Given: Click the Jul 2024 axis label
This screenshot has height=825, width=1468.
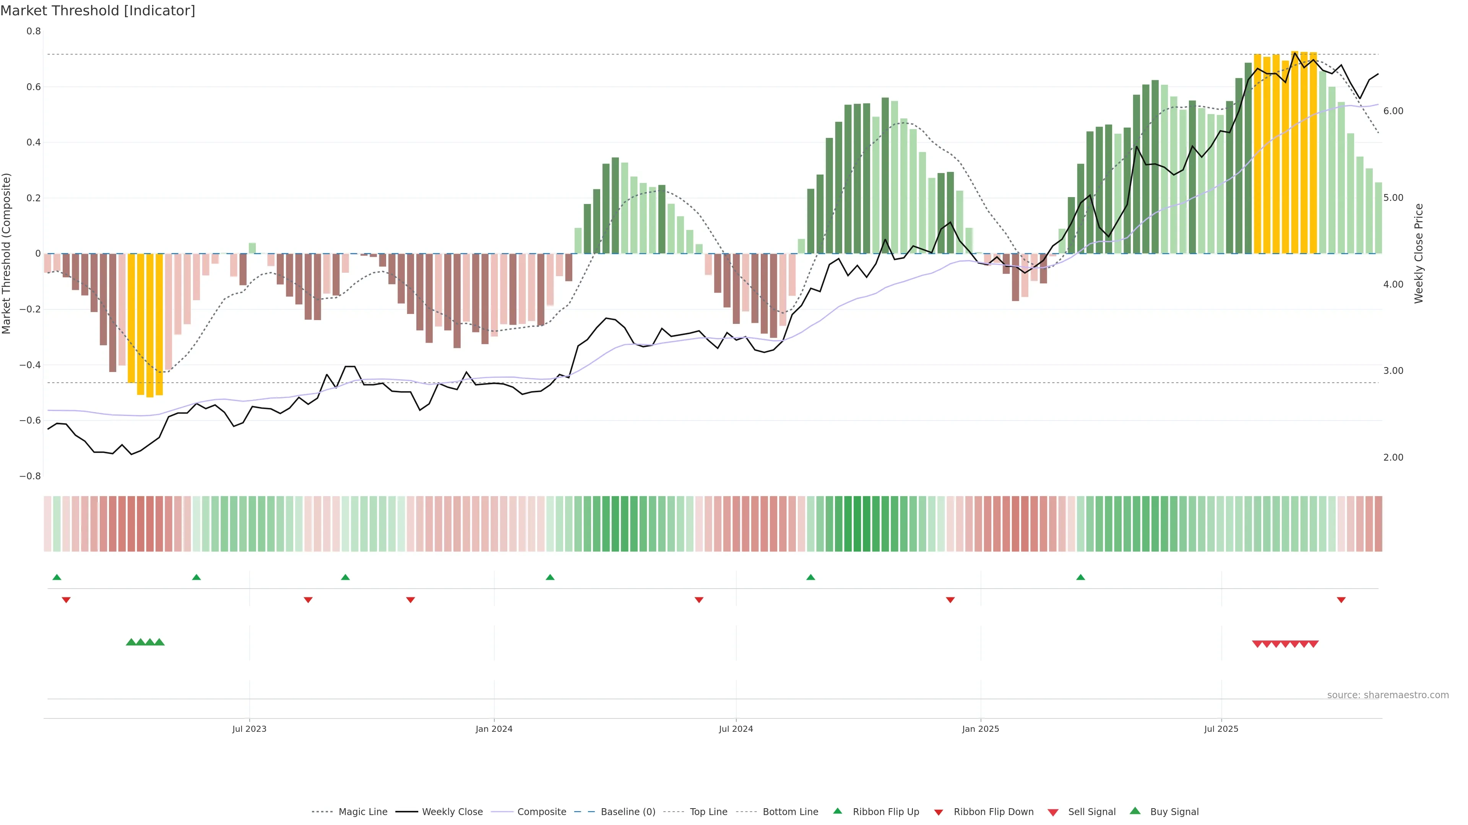Looking at the screenshot, I should [736, 729].
